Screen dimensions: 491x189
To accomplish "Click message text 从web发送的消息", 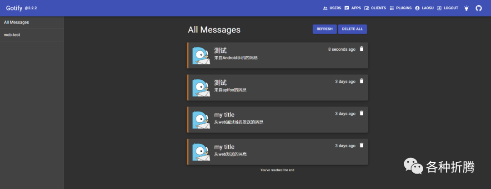I will click(230, 154).
